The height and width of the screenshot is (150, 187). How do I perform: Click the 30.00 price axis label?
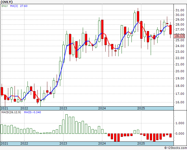[x=180, y=15]
